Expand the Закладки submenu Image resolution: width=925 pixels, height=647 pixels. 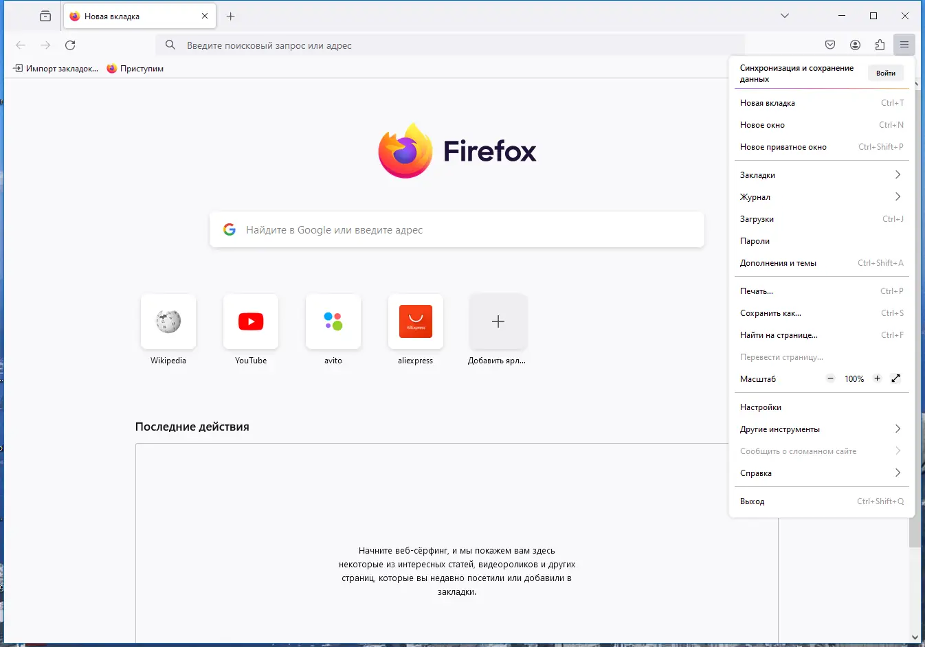click(x=822, y=175)
